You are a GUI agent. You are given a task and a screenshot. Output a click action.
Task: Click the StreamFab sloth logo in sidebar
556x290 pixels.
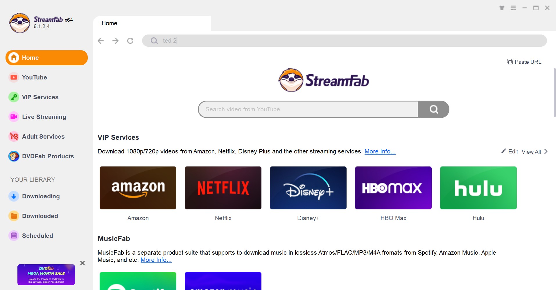[x=19, y=23]
